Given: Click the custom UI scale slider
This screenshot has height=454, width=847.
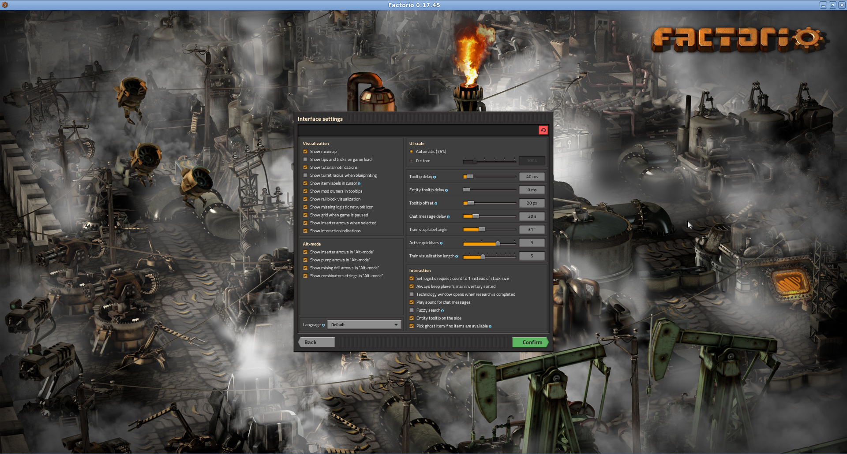Looking at the screenshot, I should (x=490, y=161).
